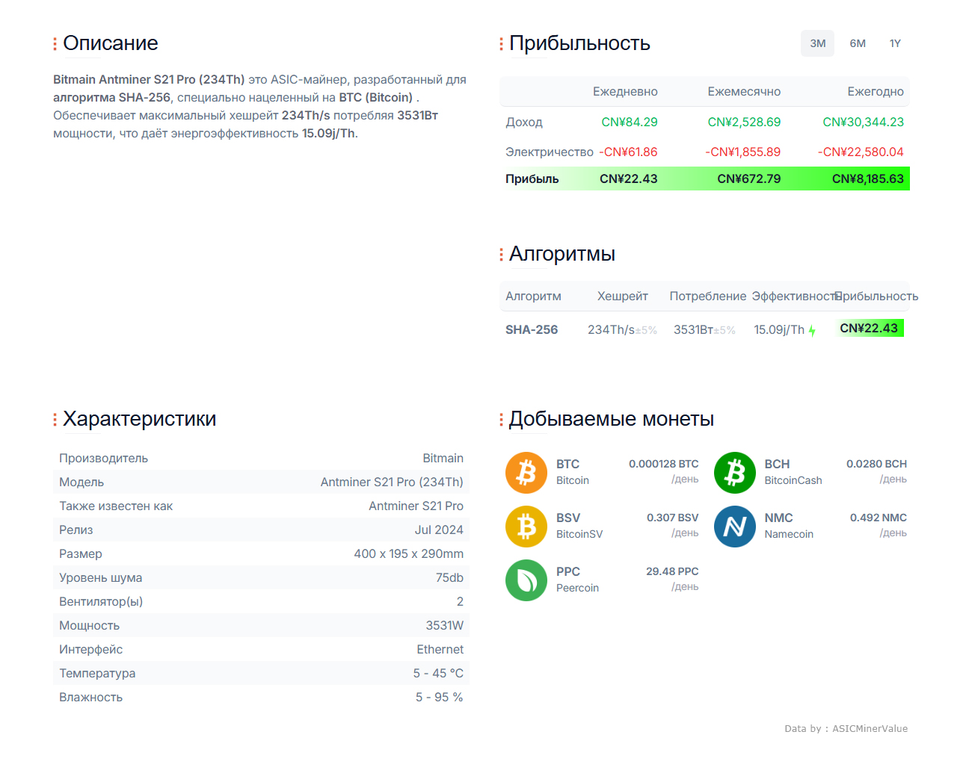Click monthly electricity cost -CN¥1,855.89
The height and width of the screenshot is (776, 969).
742,152
